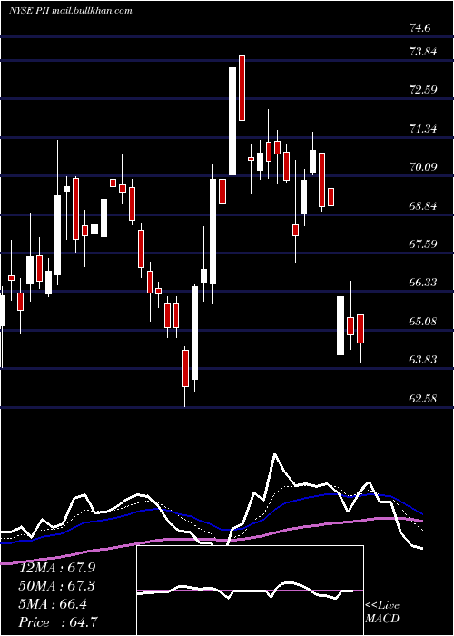Select the 65.08 price axis label

(423, 322)
